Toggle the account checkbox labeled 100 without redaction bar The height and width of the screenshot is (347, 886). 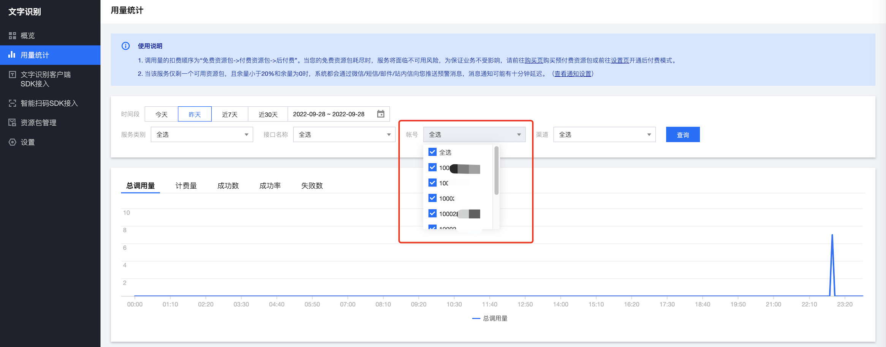click(x=432, y=183)
